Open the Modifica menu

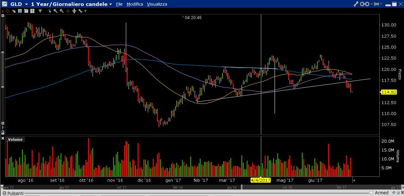click(x=135, y=4)
